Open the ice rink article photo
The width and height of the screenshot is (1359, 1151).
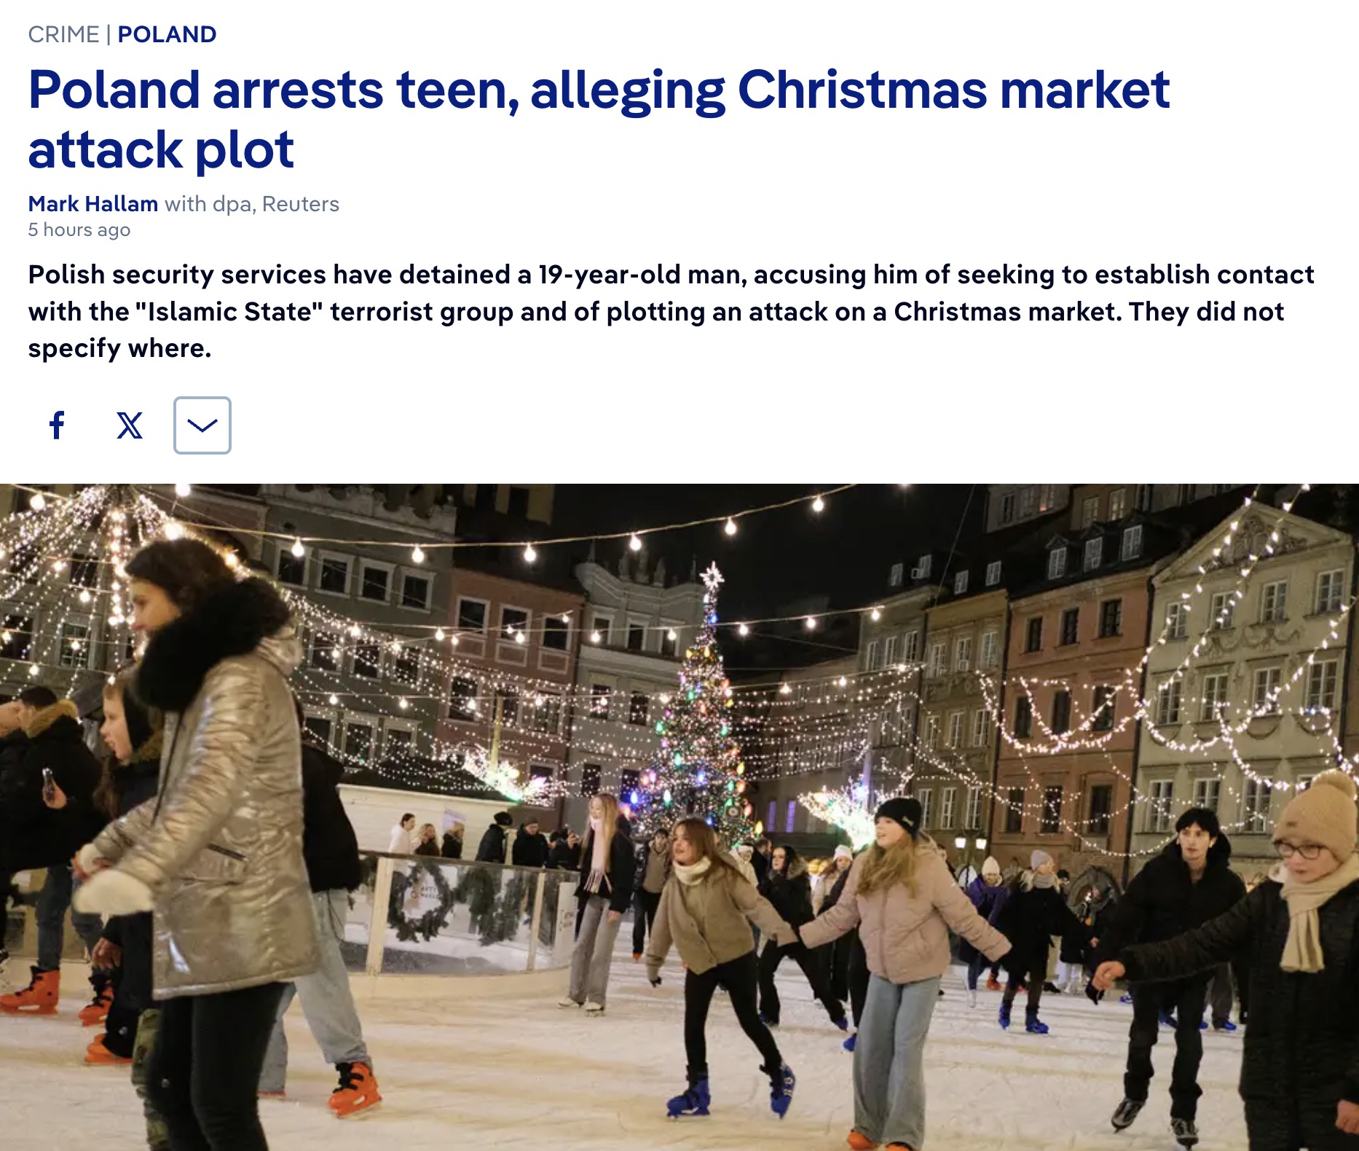(x=679, y=817)
